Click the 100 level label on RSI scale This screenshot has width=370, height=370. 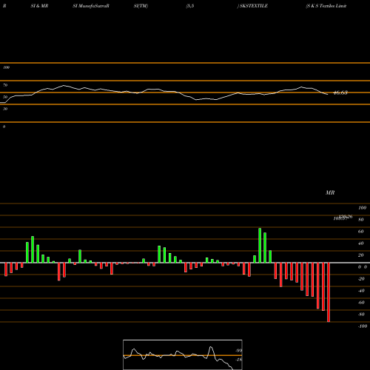coord(6,67)
